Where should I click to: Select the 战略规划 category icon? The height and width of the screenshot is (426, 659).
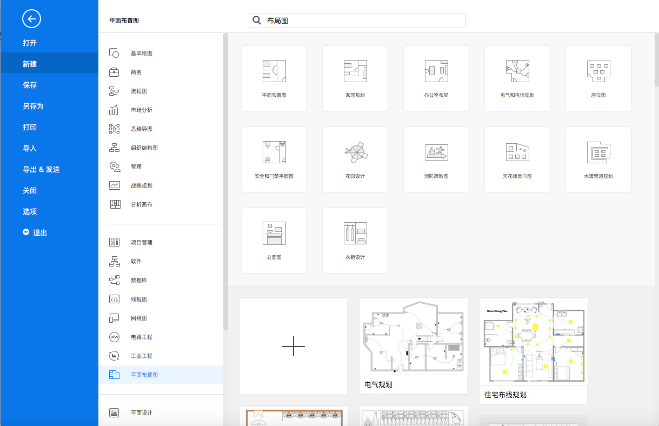[114, 185]
